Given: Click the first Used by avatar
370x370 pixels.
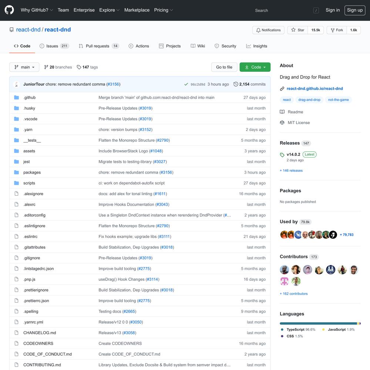Looking at the screenshot, I should click(284, 235).
